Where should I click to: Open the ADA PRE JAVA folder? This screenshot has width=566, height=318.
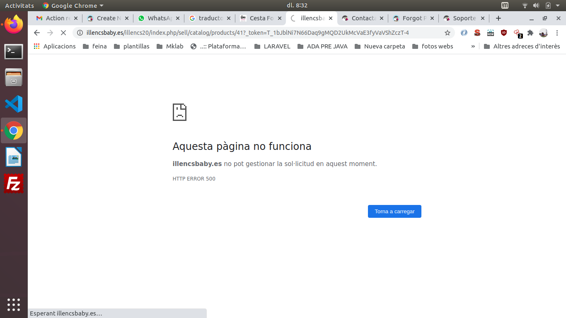pos(322,46)
